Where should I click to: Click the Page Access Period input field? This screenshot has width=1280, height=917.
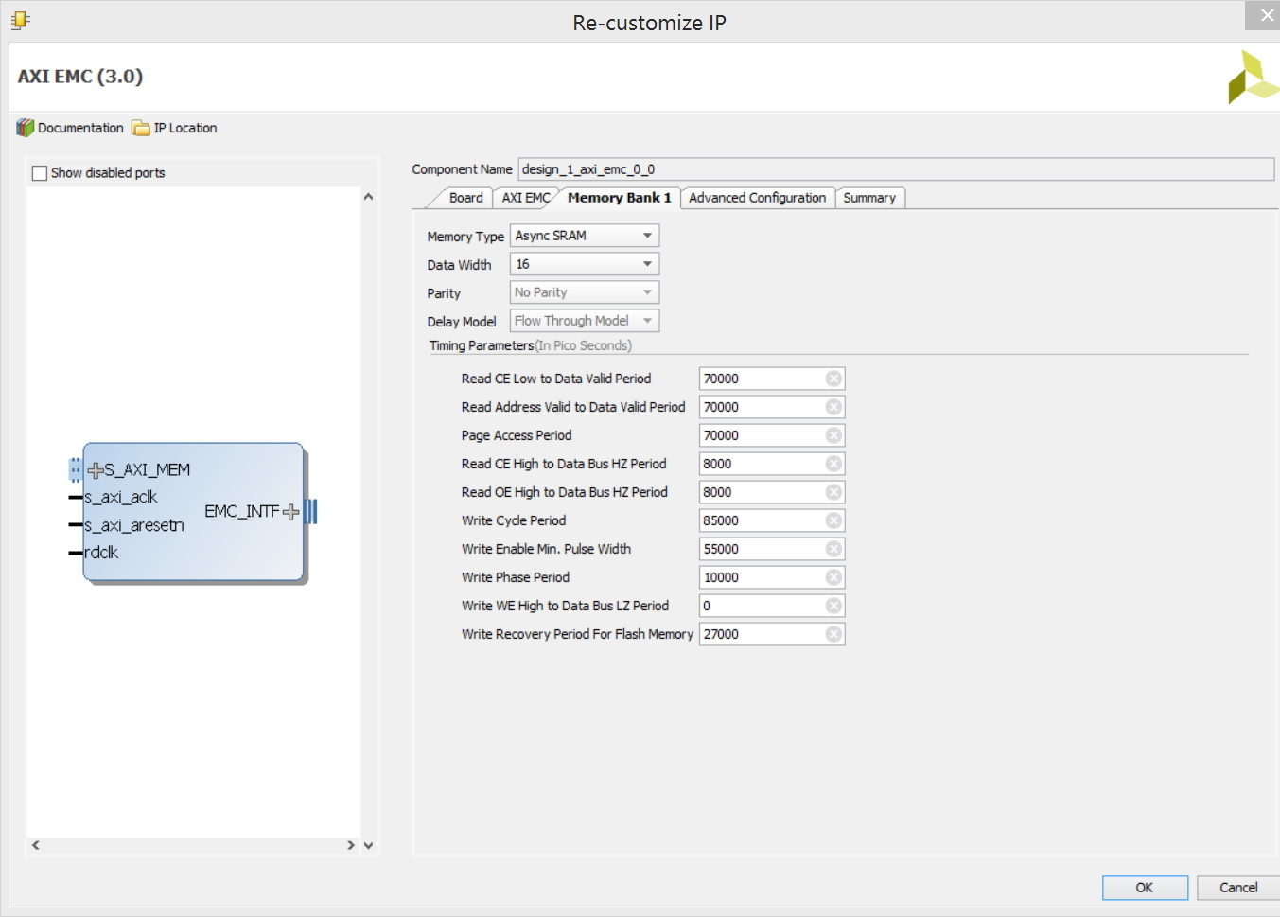coord(772,435)
